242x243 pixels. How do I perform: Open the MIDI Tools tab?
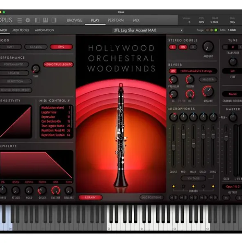(x=21, y=30)
